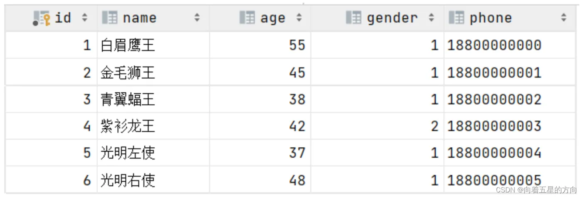Select the name column header label
Screen dimensions: 582x197
(140, 18)
